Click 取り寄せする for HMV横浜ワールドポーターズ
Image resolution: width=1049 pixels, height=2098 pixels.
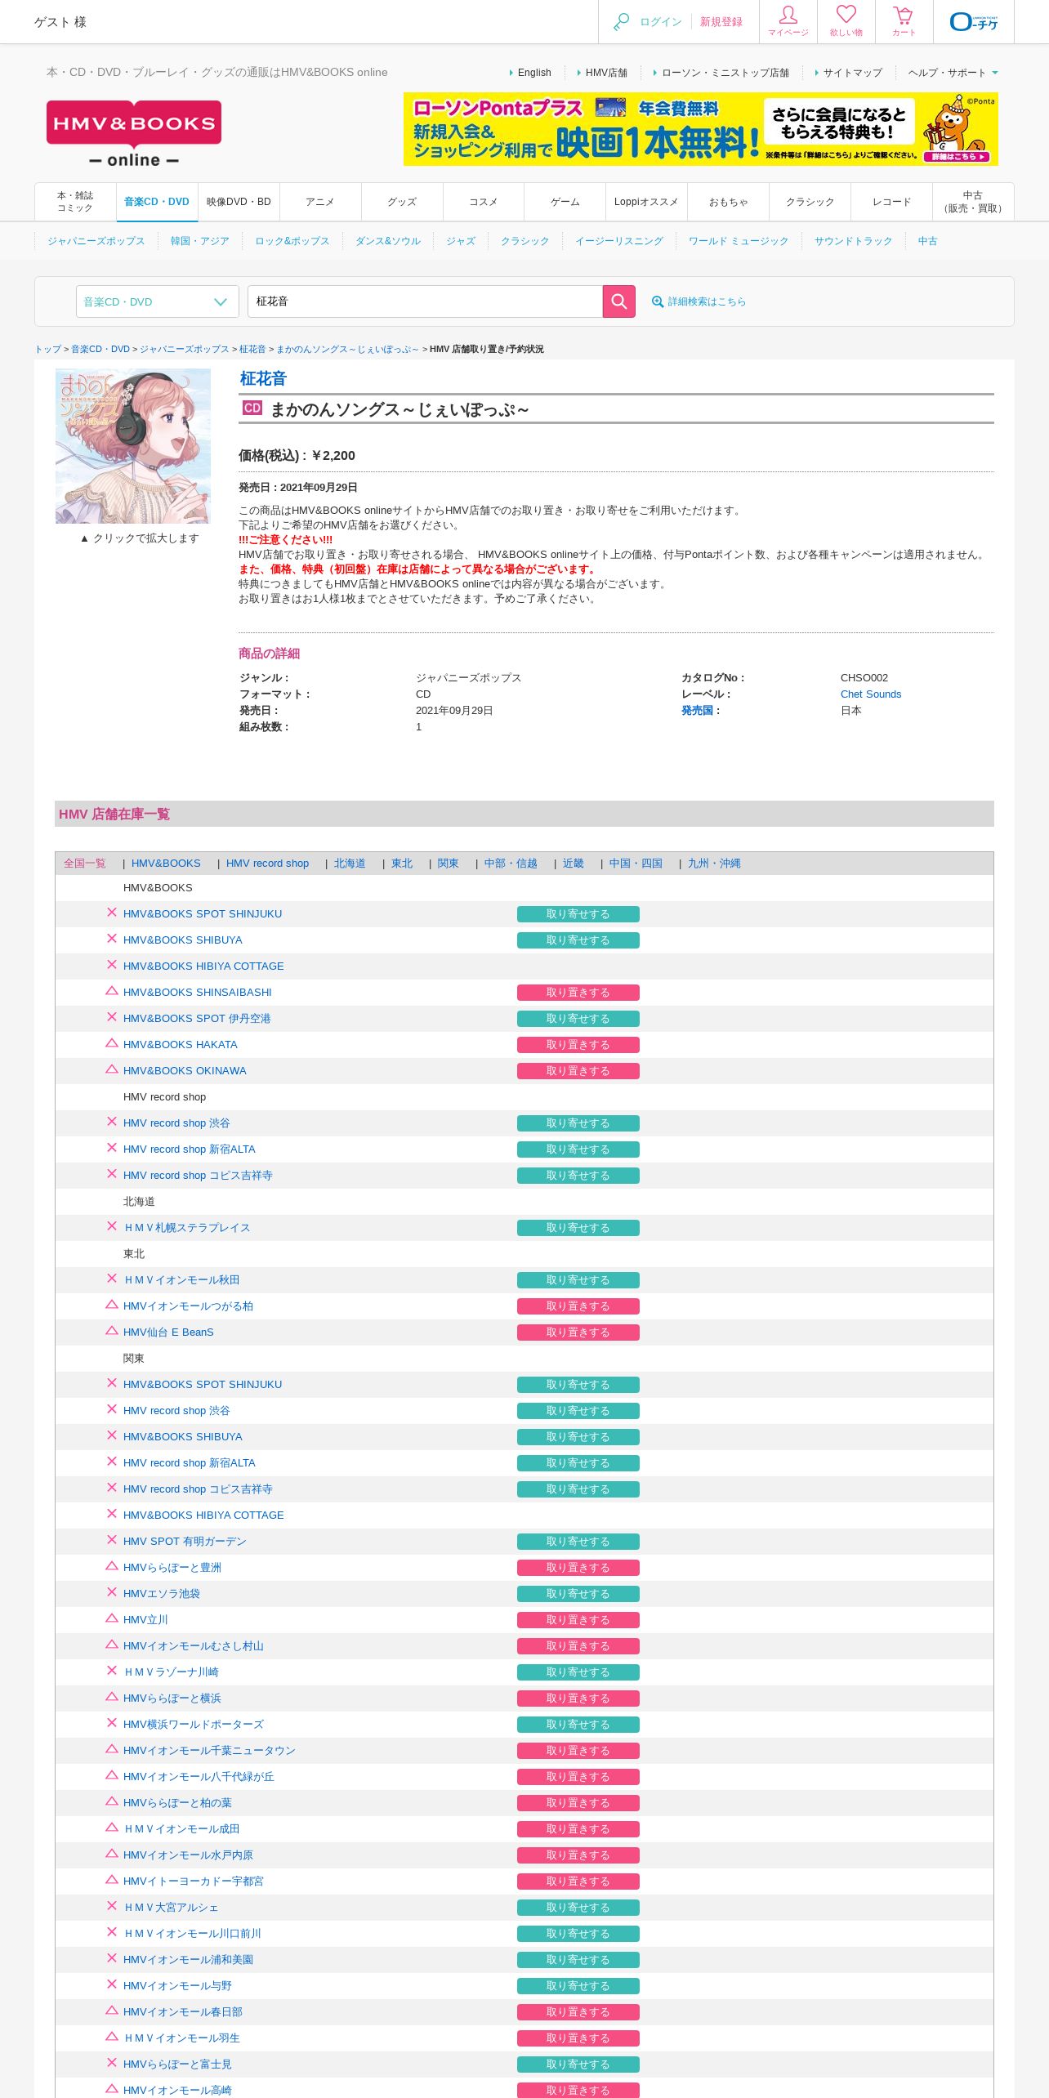578,1725
